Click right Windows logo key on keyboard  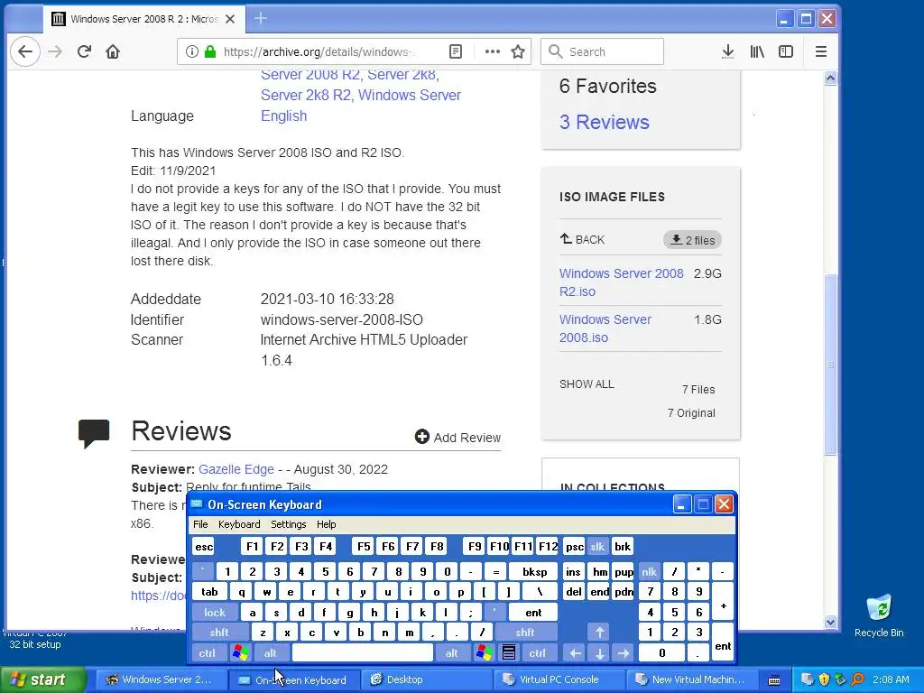click(x=485, y=653)
